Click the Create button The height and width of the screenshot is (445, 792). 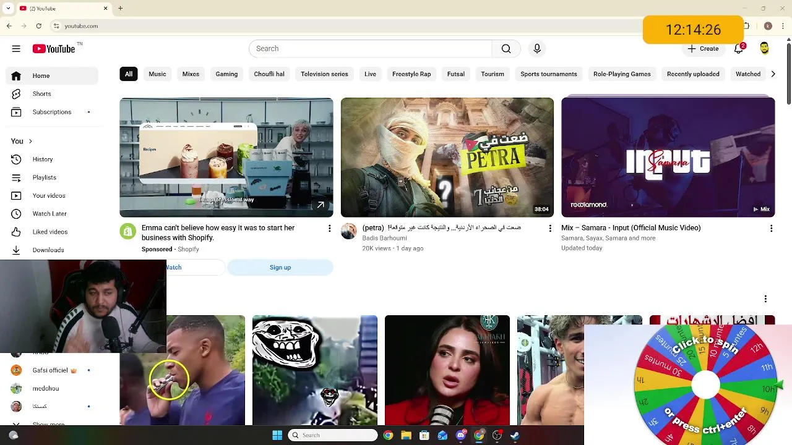tap(703, 49)
